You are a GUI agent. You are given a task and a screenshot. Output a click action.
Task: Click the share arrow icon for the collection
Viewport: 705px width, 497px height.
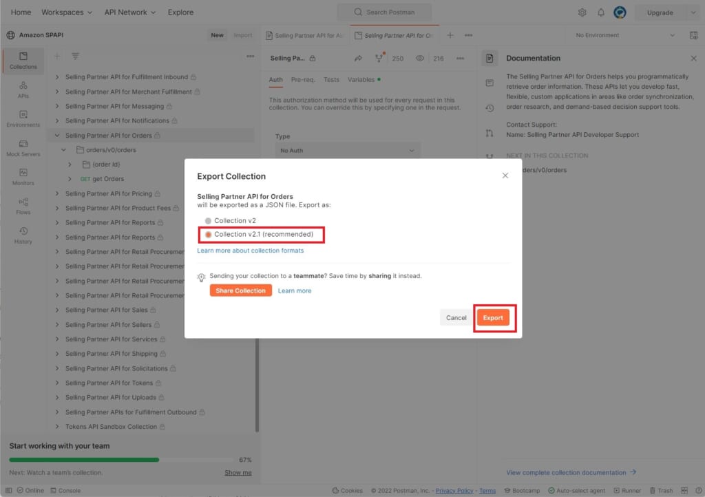[358, 58]
